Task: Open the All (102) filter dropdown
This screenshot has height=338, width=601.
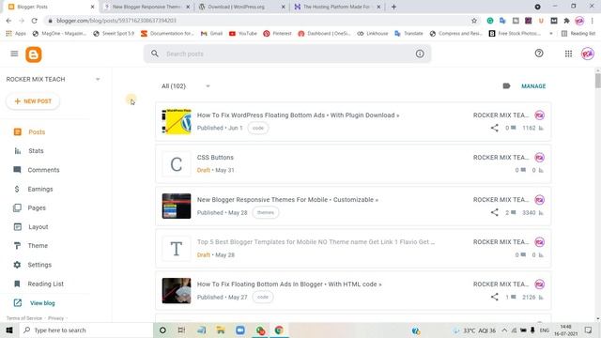Action: (x=186, y=86)
